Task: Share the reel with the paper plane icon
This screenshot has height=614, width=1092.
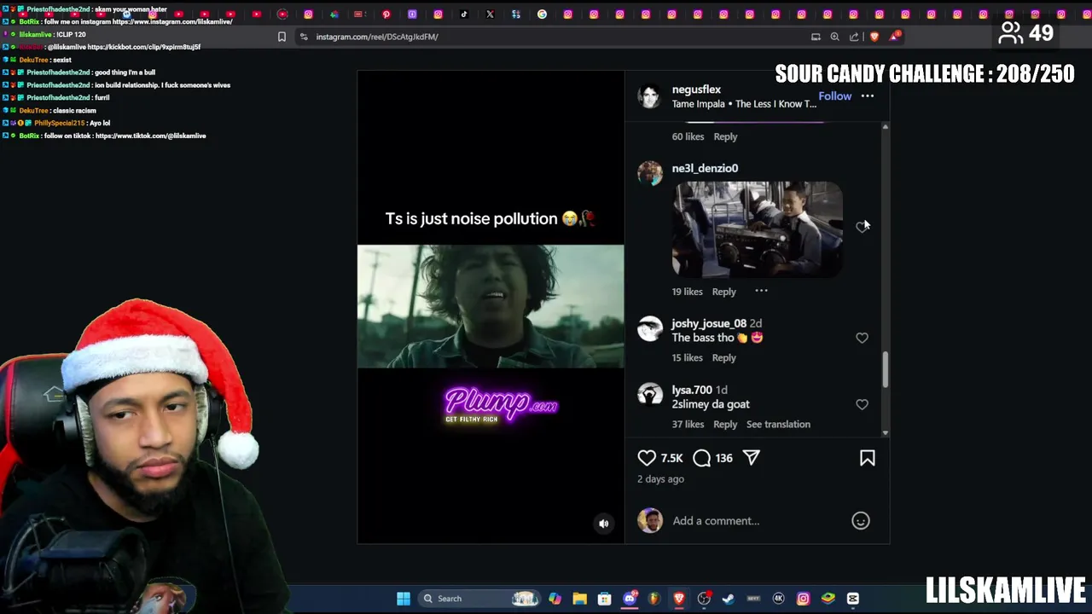Action: coord(751,458)
